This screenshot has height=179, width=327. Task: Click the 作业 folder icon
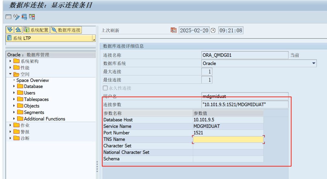[16, 125]
